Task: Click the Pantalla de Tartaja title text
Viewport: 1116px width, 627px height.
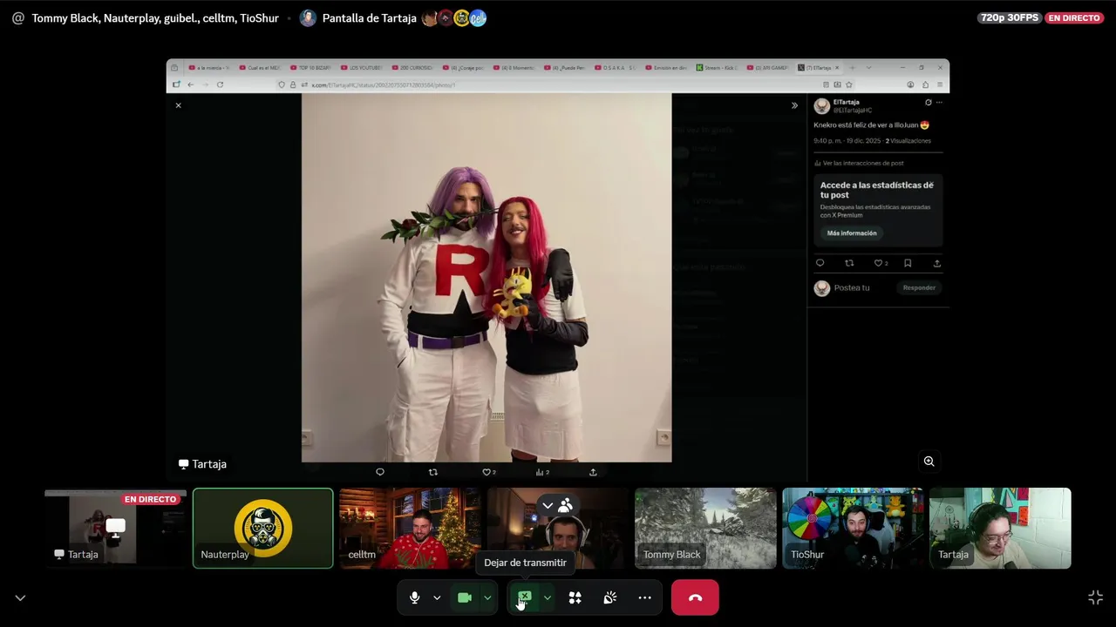Action: pyautogui.click(x=370, y=17)
